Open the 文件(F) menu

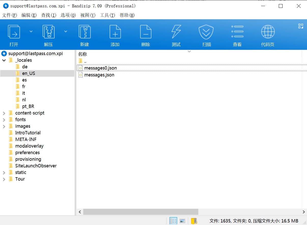tap(10, 15)
